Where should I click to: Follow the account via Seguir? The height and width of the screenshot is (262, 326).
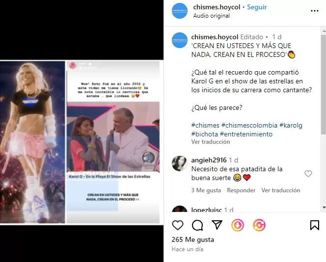pyautogui.click(x=257, y=7)
